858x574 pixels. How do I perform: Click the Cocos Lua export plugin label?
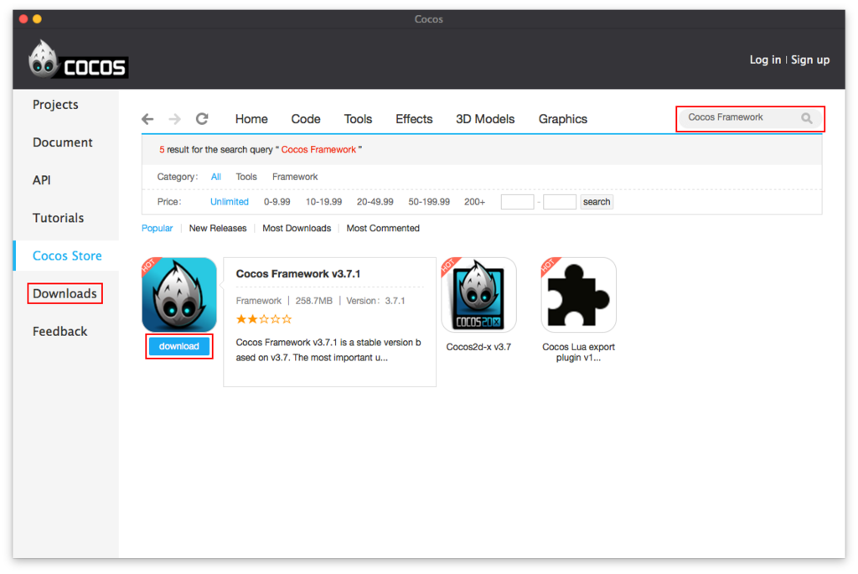578,352
